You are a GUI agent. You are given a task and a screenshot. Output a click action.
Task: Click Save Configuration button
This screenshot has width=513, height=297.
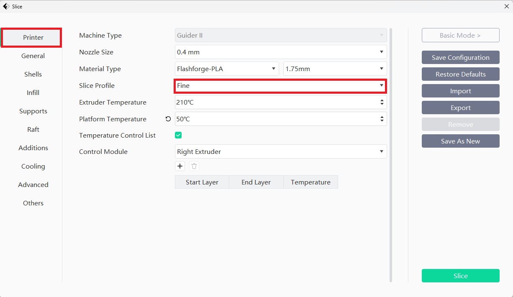click(460, 57)
